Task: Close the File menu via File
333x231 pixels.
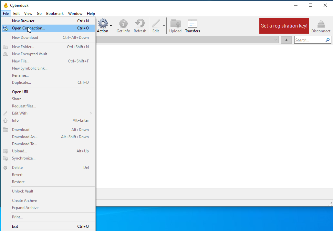Action: click(6, 13)
